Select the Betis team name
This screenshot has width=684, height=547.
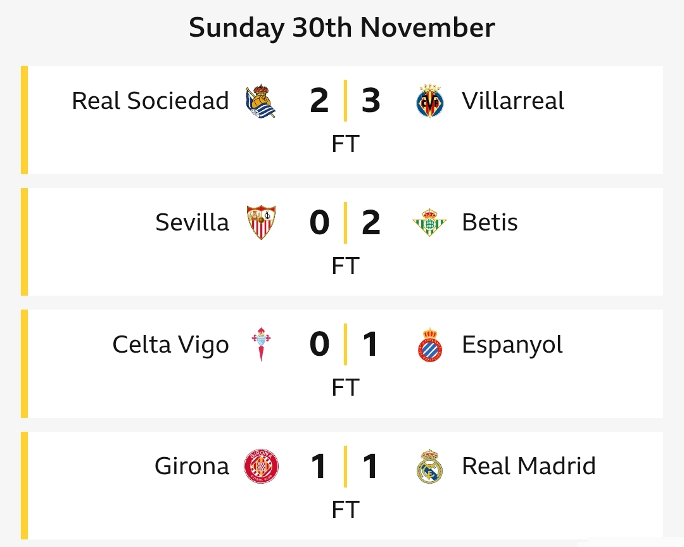(490, 223)
